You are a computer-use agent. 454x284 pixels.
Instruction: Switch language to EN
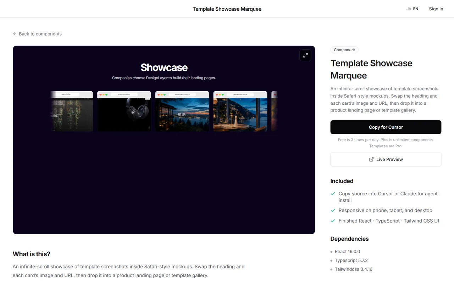416,9
